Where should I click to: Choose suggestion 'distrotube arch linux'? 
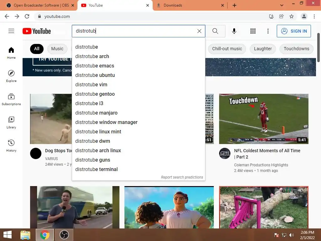click(138, 151)
